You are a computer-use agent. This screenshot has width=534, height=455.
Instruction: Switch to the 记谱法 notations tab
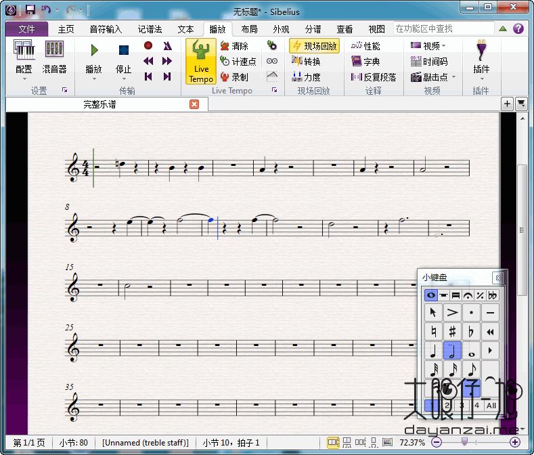150,29
